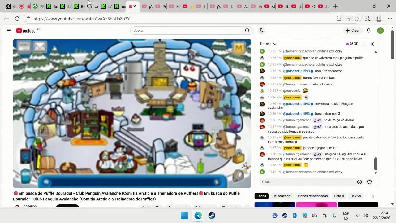Click the chat scrollbar thumb
The image size is (396, 223).
[x=376, y=164]
